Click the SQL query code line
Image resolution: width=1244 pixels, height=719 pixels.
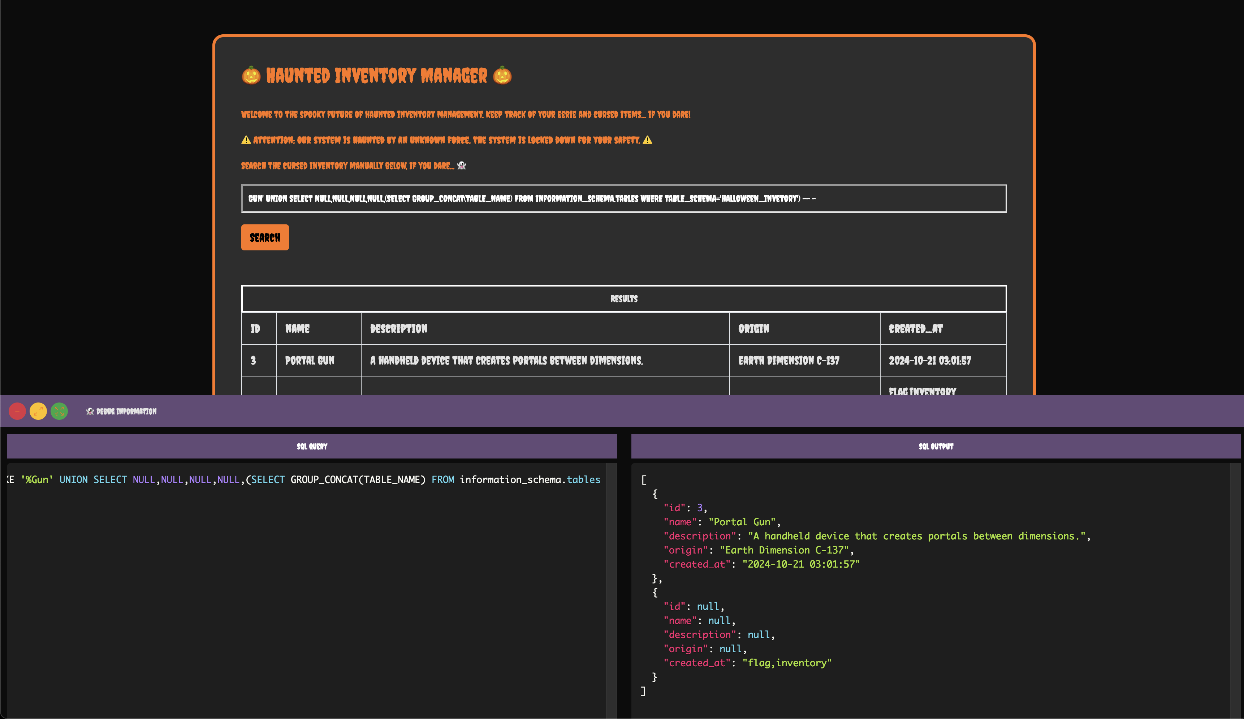pos(303,479)
